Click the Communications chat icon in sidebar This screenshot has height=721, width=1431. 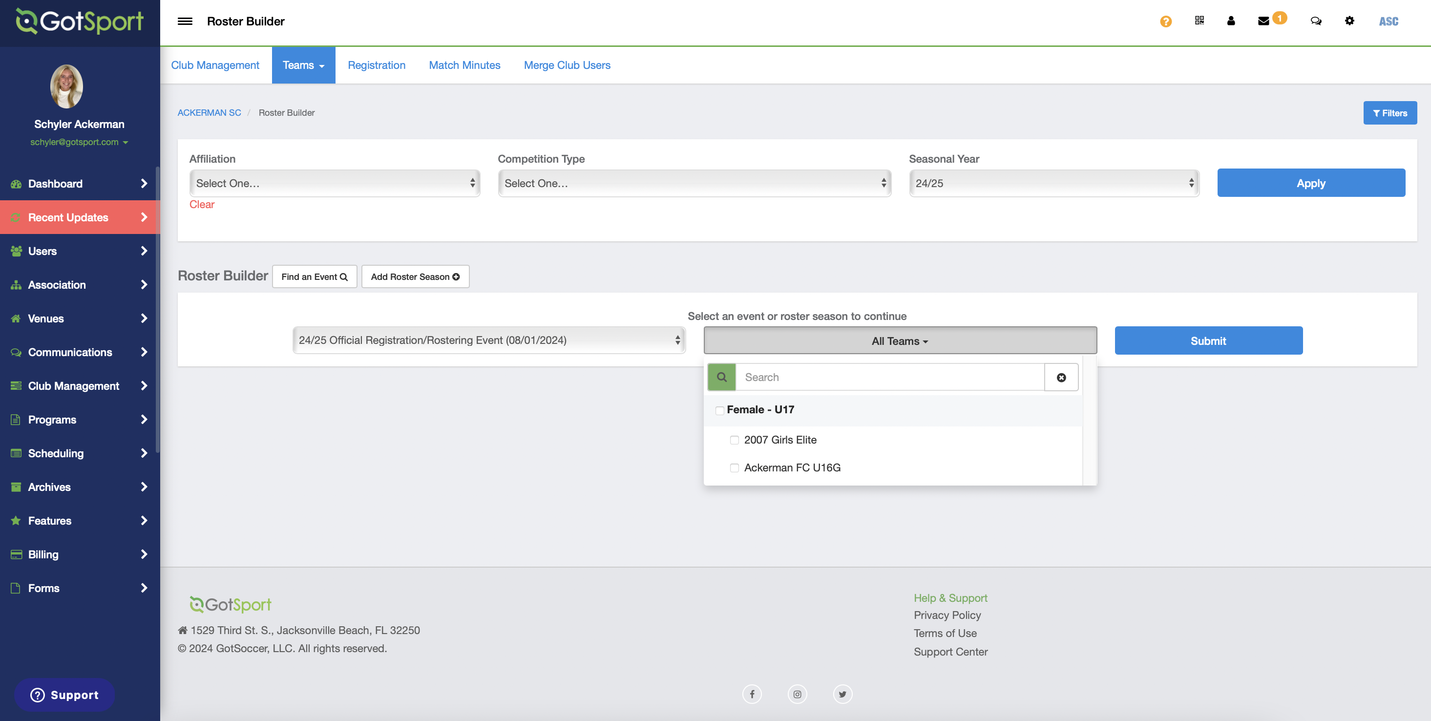[x=16, y=352]
